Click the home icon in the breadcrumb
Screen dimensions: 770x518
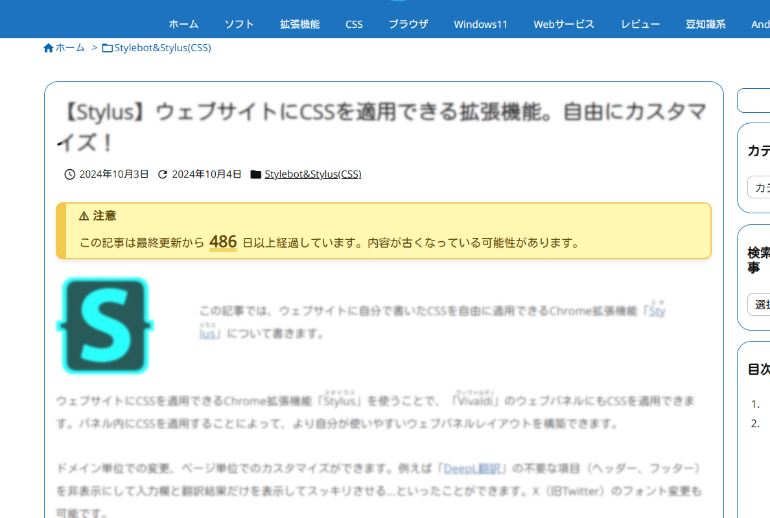(x=48, y=48)
